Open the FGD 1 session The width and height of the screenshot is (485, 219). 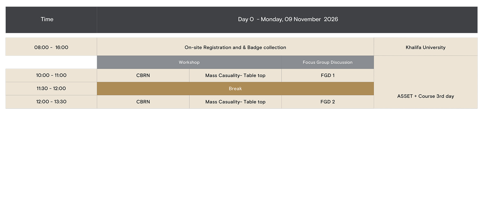pos(327,76)
